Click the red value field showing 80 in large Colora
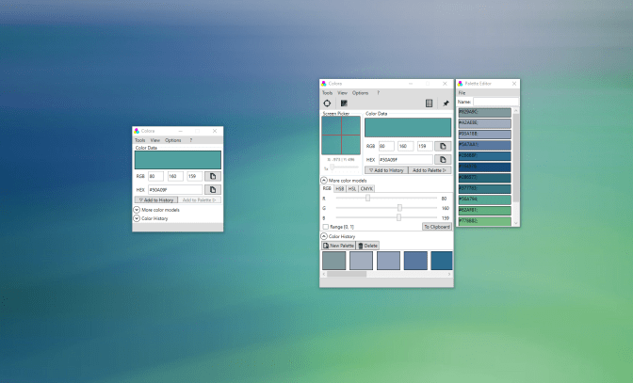Image resolution: width=633 pixels, height=383 pixels. pos(386,146)
